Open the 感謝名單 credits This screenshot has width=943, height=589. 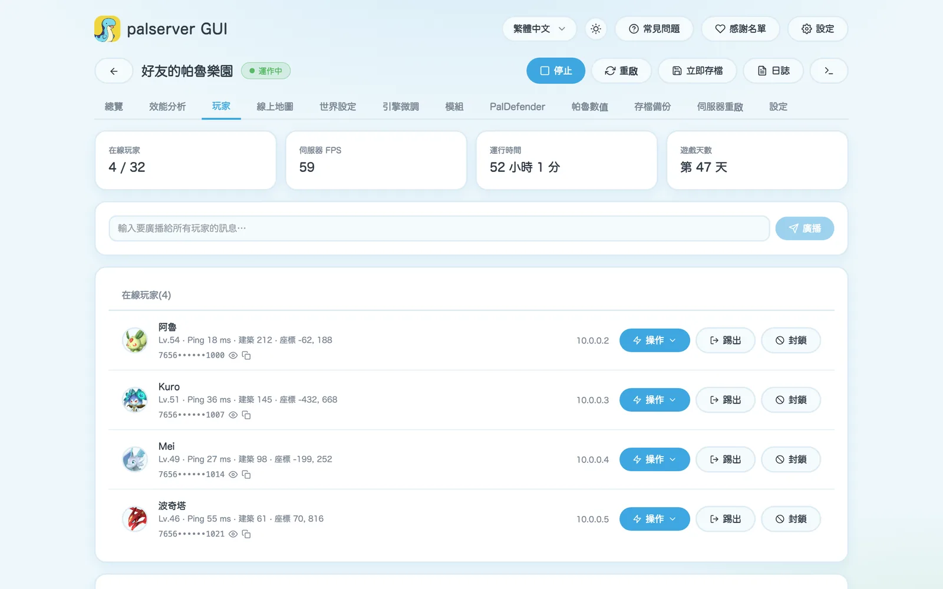click(740, 29)
